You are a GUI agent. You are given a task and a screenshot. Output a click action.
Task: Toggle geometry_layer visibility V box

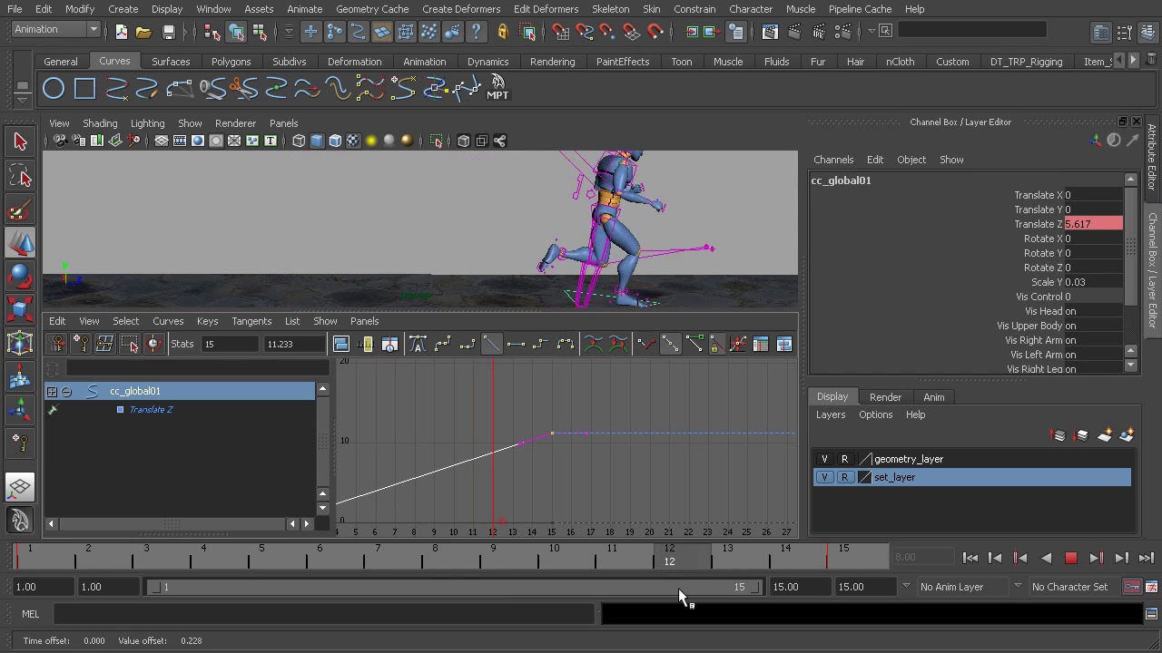point(824,459)
